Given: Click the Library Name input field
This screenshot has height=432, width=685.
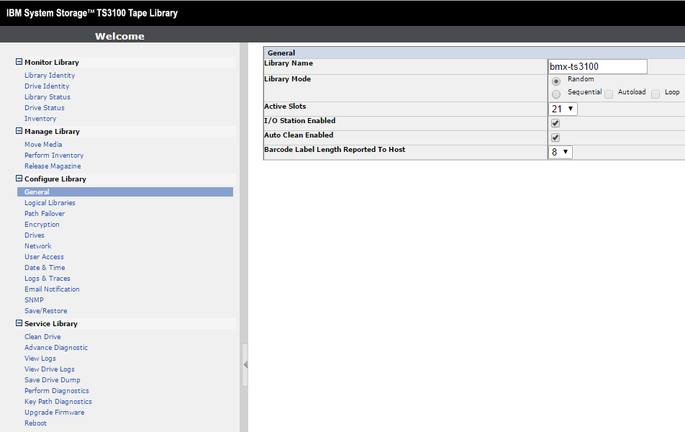Looking at the screenshot, I should pyautogui.click(x=598, y=66).
